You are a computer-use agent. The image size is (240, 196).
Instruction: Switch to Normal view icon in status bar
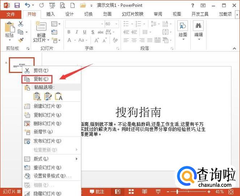click(x=118, y=192)
